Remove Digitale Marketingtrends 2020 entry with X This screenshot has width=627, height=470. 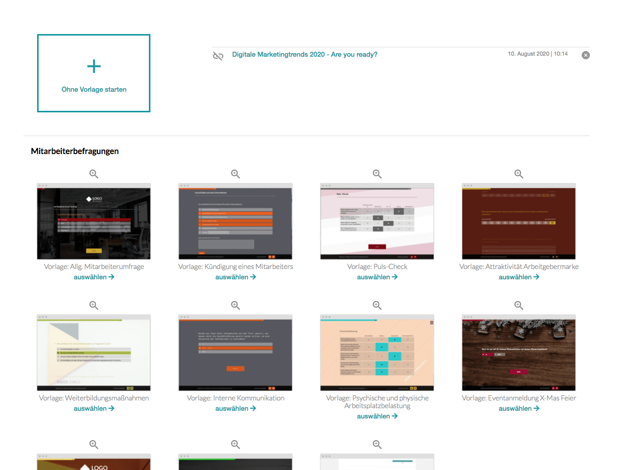585,55
